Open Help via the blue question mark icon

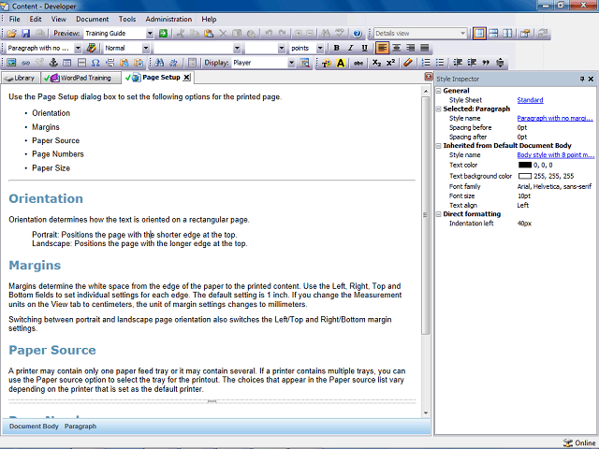tap(358, 34)
